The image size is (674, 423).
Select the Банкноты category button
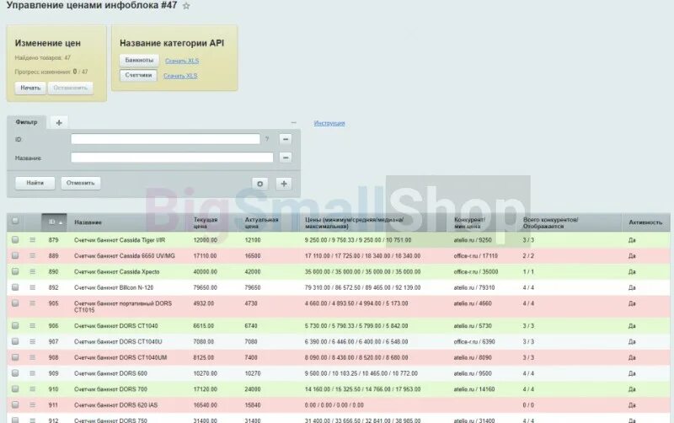point(139,60)
